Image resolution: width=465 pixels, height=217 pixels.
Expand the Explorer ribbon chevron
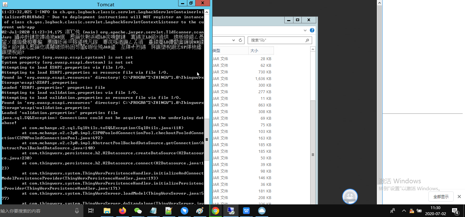305,31
